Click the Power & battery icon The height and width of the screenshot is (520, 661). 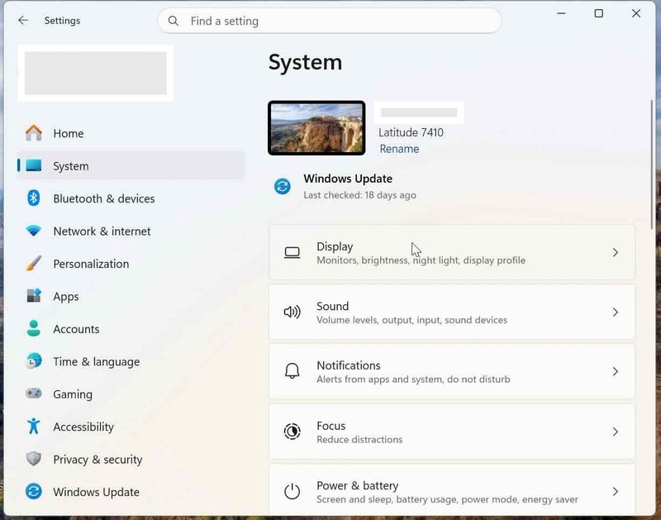tap(292, 491)
